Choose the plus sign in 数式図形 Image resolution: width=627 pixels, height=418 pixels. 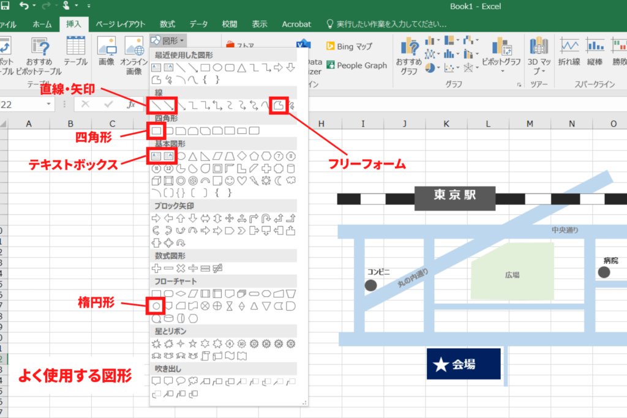tap(156, 269)
